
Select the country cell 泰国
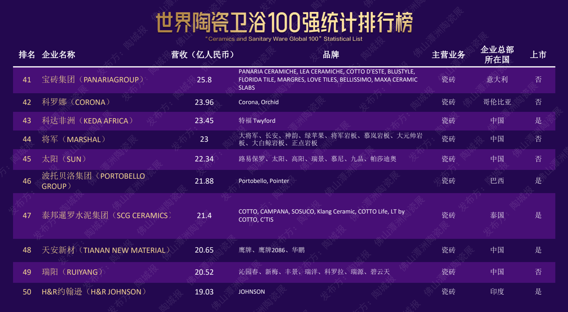point(497,215)
